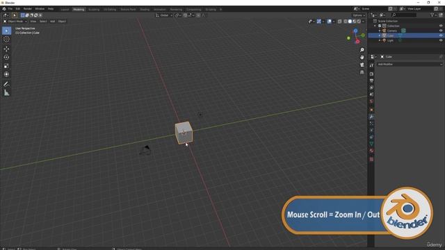
Task: Open the World properties tab
Action: tap(371, 101)
